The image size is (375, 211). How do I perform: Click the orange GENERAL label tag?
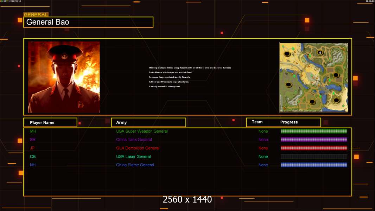[x=36, y=14]
